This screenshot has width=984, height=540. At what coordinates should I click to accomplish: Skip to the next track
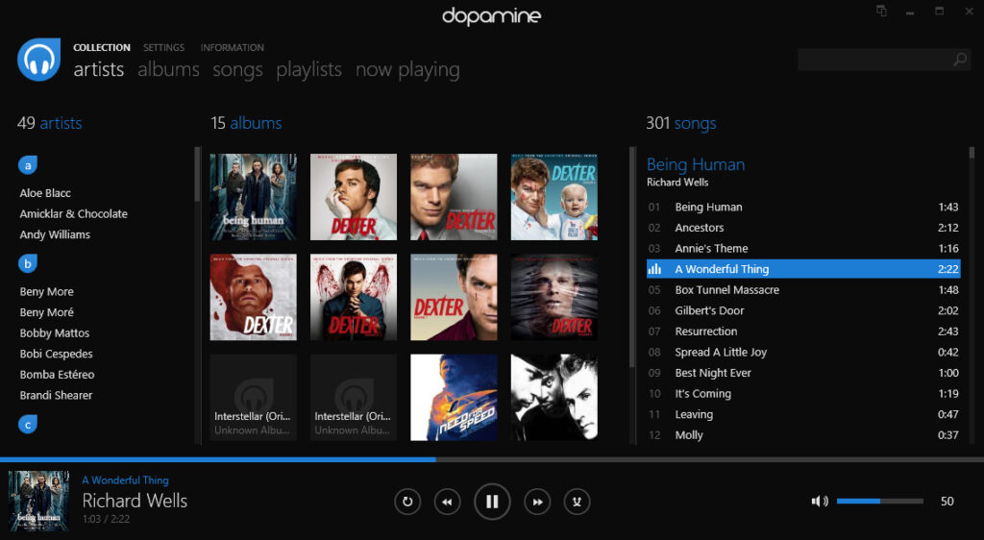tap(538, 502)
